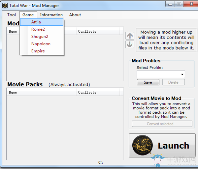Choose Rome2 in the Game menu

[42, 29]
